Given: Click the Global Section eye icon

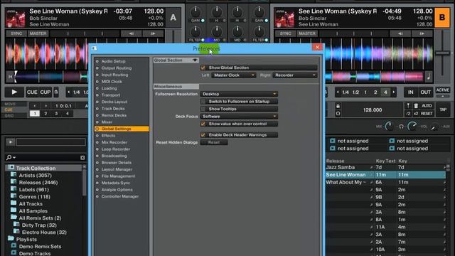Looking at the screenshot, I should [x=195, y=60].
